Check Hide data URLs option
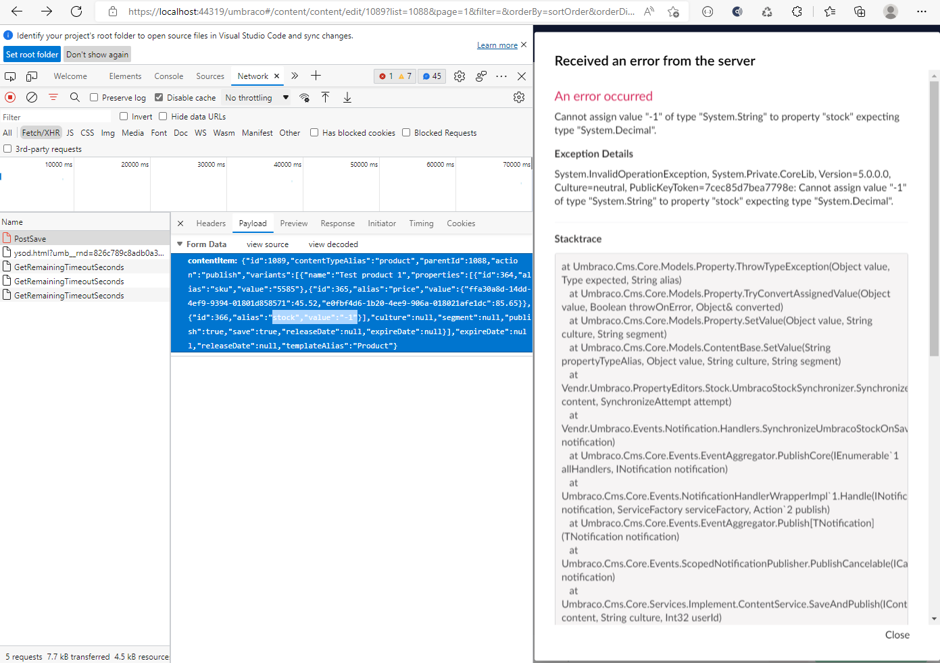The width and height of the screenshot is (940, 663). pyautogui.click(x=163, y=116)
